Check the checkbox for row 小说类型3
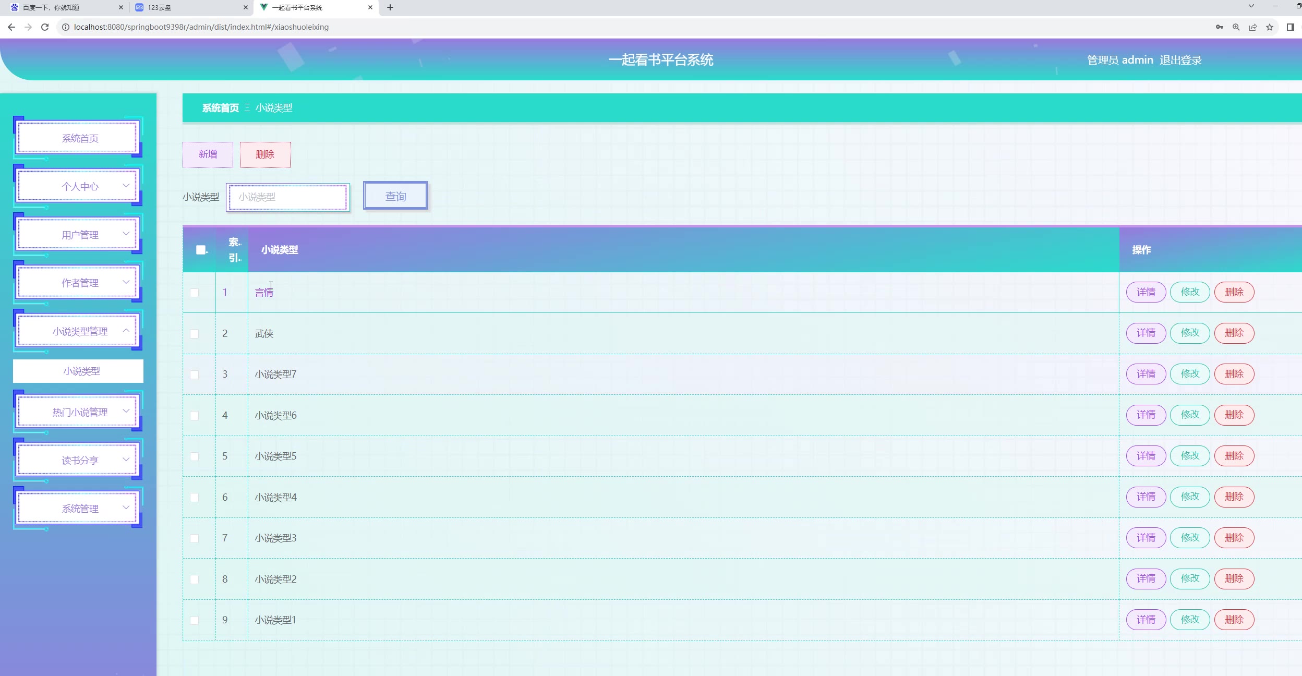The height and width of the screenshot is (676, 1302). [x=195, y=538]
